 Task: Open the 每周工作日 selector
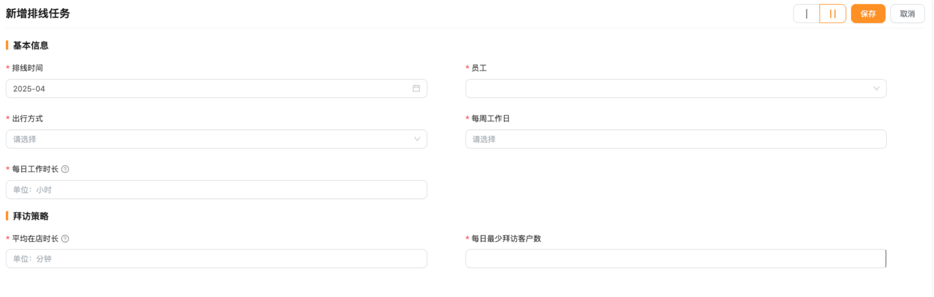tap(675, 139)
